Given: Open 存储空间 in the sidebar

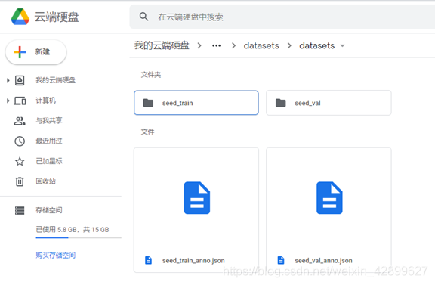Looking at the screenshot, I should pos(49,210).
